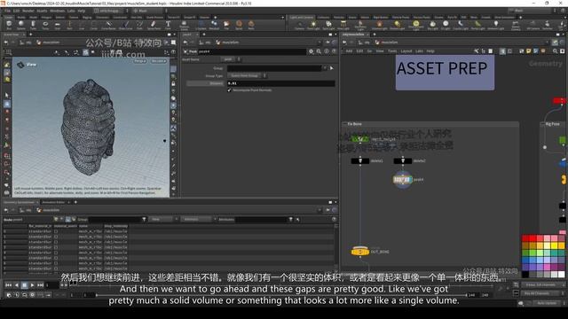Click the parameter pane search icon
Viewport: 568px width, 319px height.
pos(319,51)
